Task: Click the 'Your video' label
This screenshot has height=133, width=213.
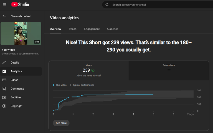Action: [x=8, y=50]
